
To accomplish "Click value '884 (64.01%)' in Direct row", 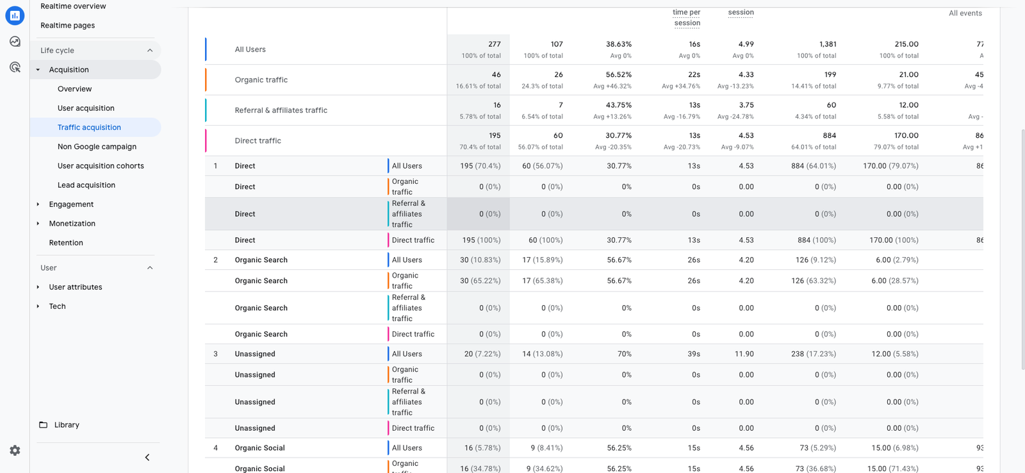I will 814,166.
